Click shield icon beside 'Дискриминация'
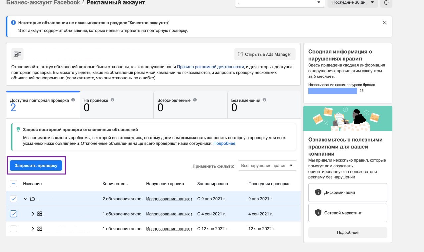The width and height of the screenshot is (424, 252). pyautogui.click(x=318, y=192)
